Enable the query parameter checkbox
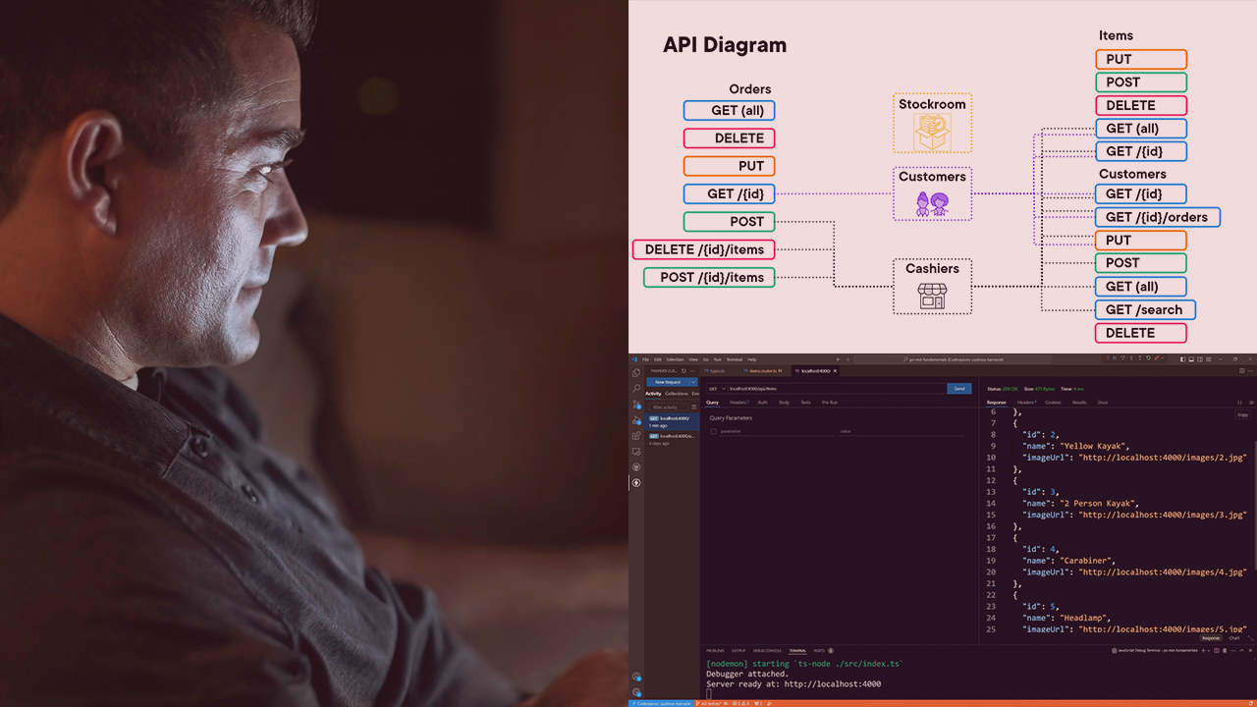 tap(714, 431)
